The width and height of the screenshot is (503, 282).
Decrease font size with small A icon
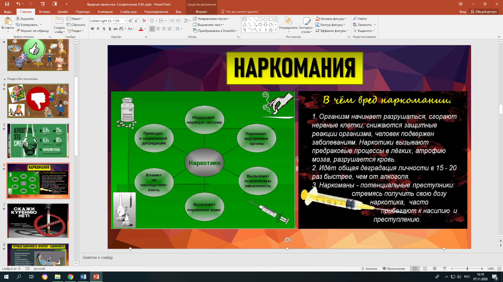pos(136,21)
